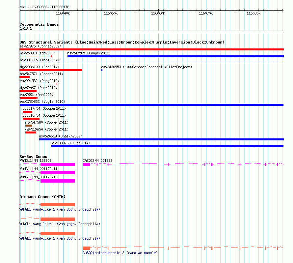The image size is (293, 263).
Task: Click the 116070k ruler tick label
Action: pos(206,13)
